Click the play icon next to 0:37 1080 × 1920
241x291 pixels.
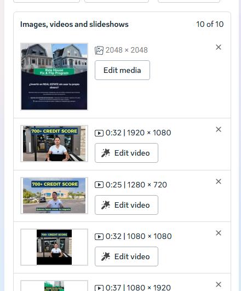99,288
